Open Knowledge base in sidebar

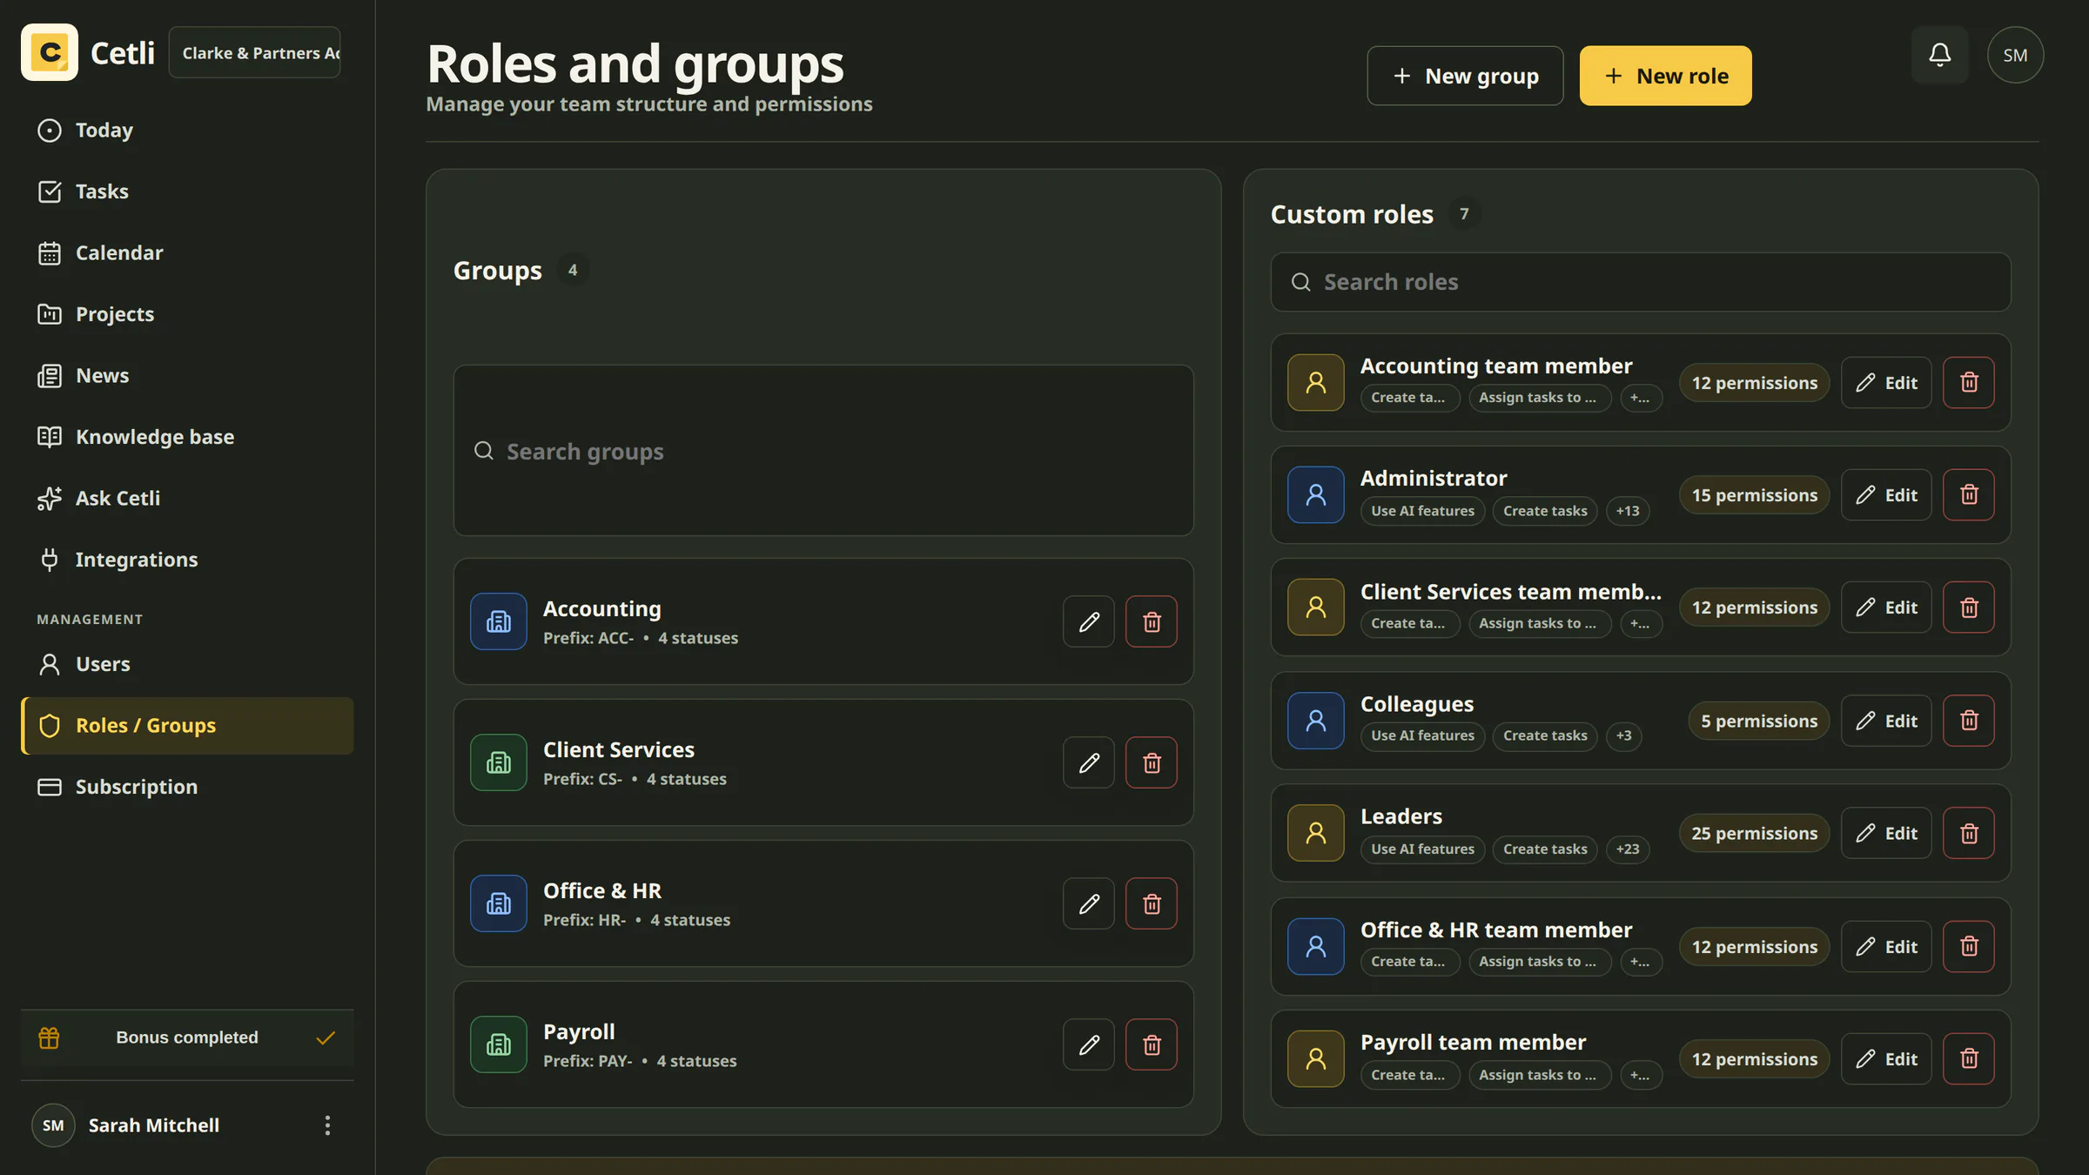coord(187,437)
